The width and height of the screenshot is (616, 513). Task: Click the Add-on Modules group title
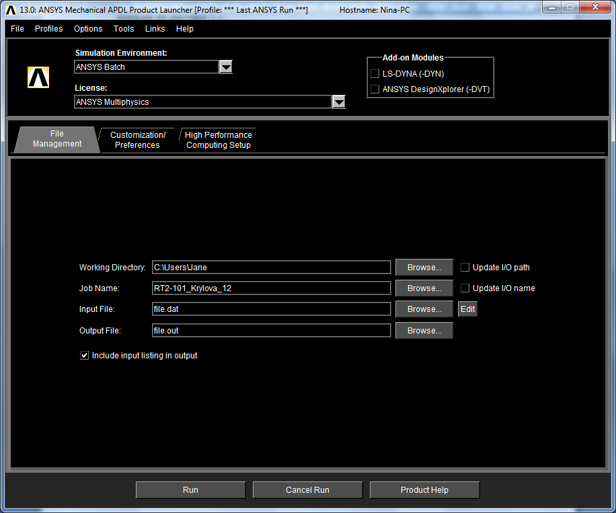pyautogui.click(x=413, y=58)
